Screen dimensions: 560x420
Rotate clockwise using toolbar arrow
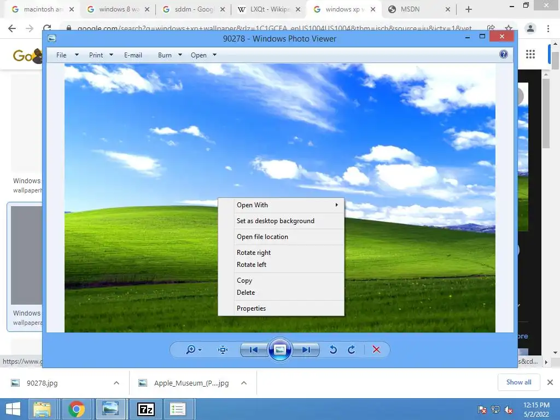tap(352, 349)
